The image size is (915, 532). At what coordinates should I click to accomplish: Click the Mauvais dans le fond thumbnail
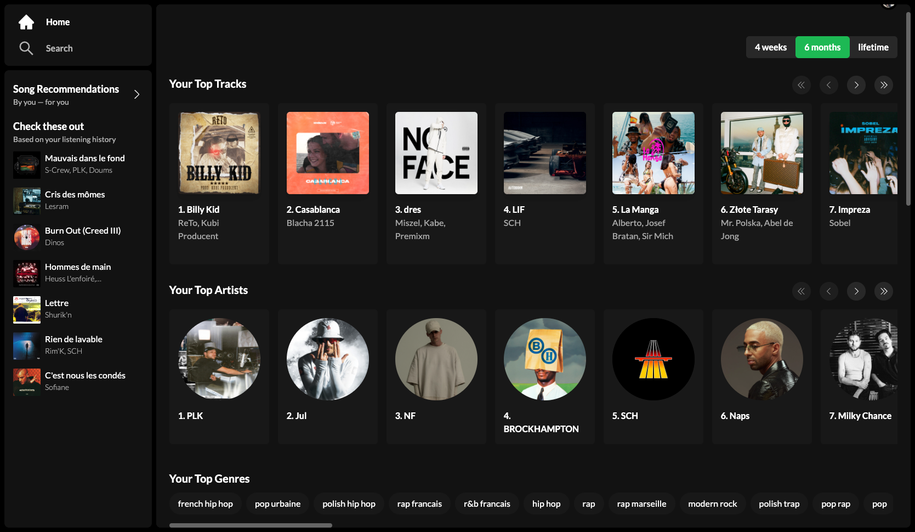point(27,165)
